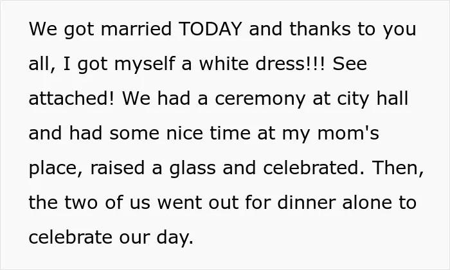Click the word TODAY in capitals
This screenshot has width=450, height=270.
click(210, 29)
